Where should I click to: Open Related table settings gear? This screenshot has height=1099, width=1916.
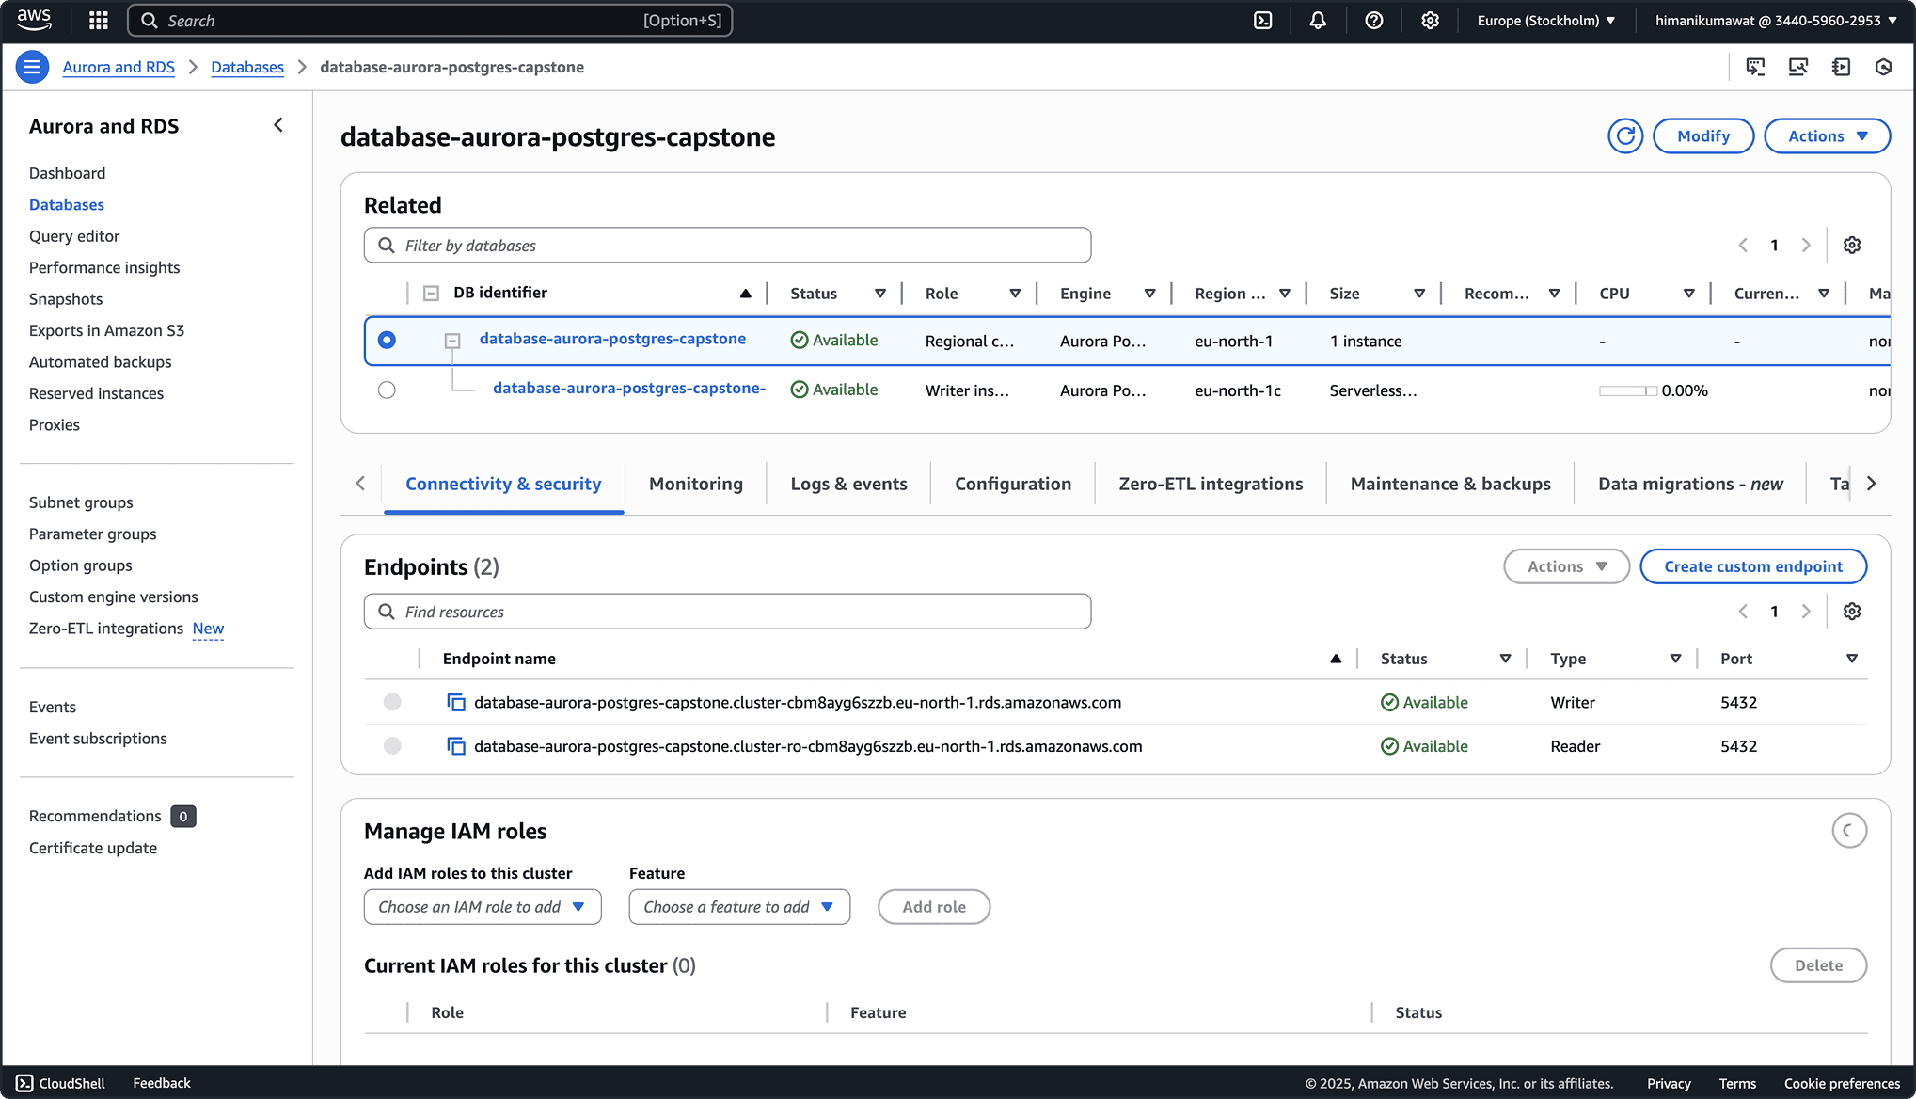1851,246
